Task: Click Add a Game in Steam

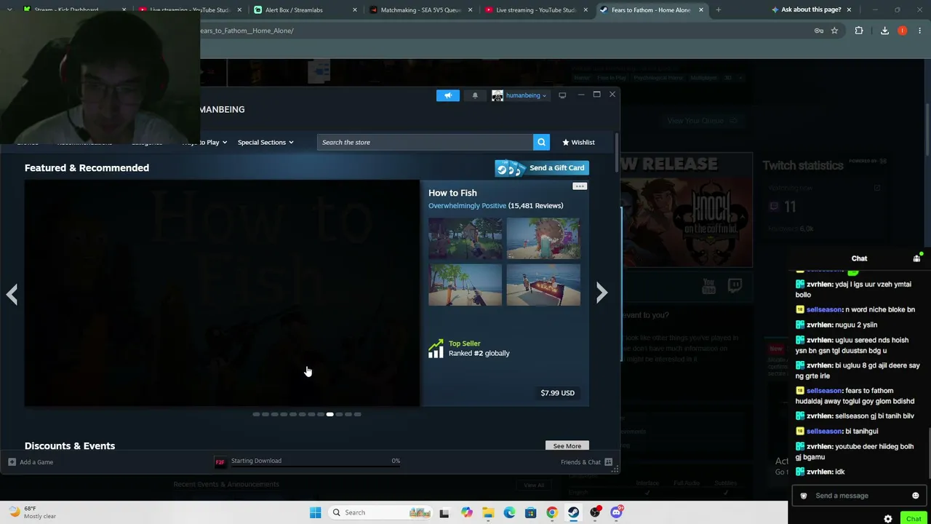Action: (31, 462)
